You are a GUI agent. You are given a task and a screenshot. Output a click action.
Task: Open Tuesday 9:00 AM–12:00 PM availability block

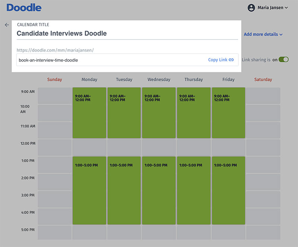click(124, 113)
